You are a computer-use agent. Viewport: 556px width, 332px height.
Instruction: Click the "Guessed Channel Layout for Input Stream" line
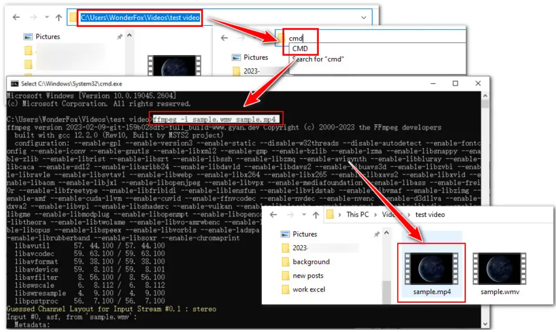[x=111, y=309]
